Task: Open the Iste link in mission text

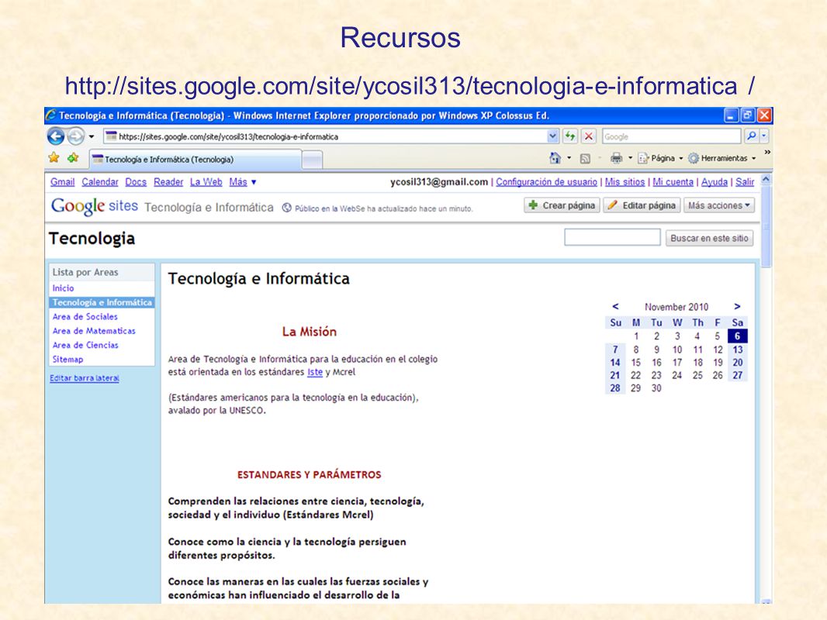Action: coord(315,372)
